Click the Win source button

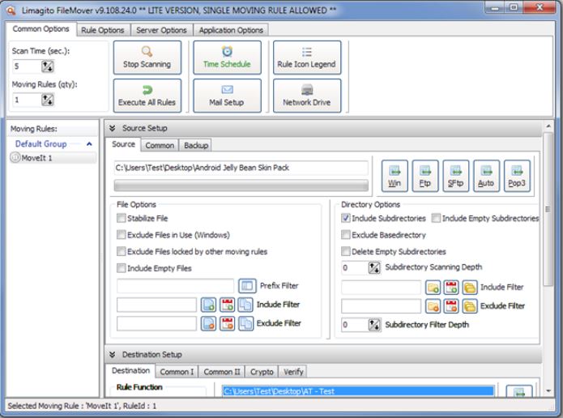(x=395, y=176)
